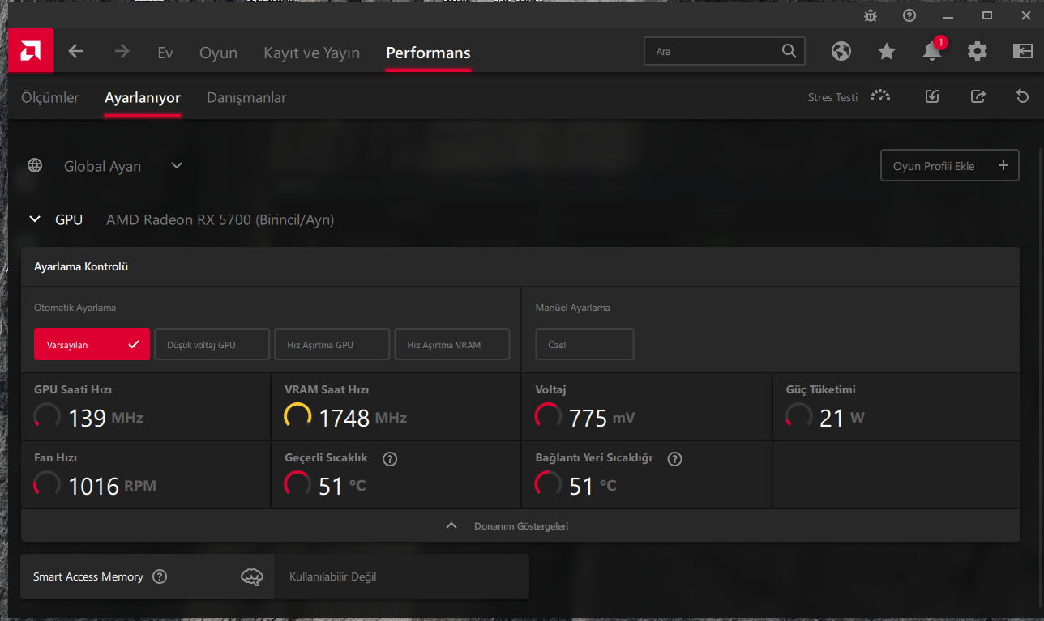Open the Kayıt ve Yayın tab
The height and width of the screenshot is (621, 1044).
pos(311,53)
